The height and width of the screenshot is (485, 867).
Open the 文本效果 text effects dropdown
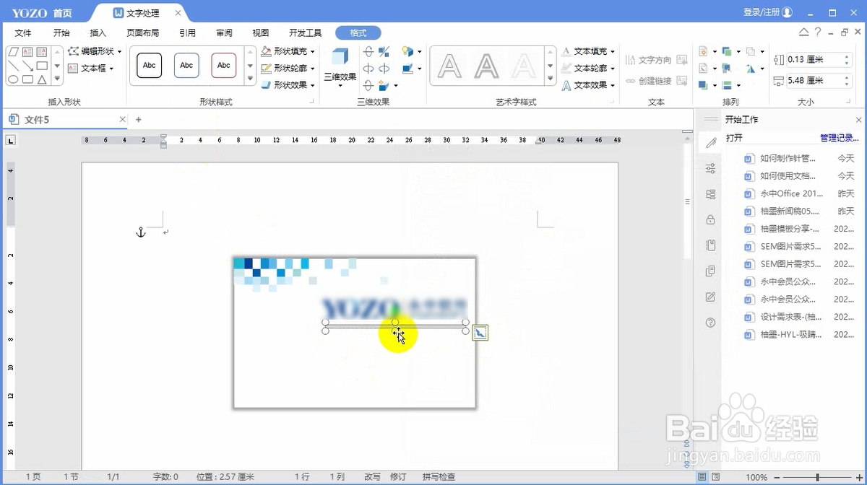pos(588,84)
